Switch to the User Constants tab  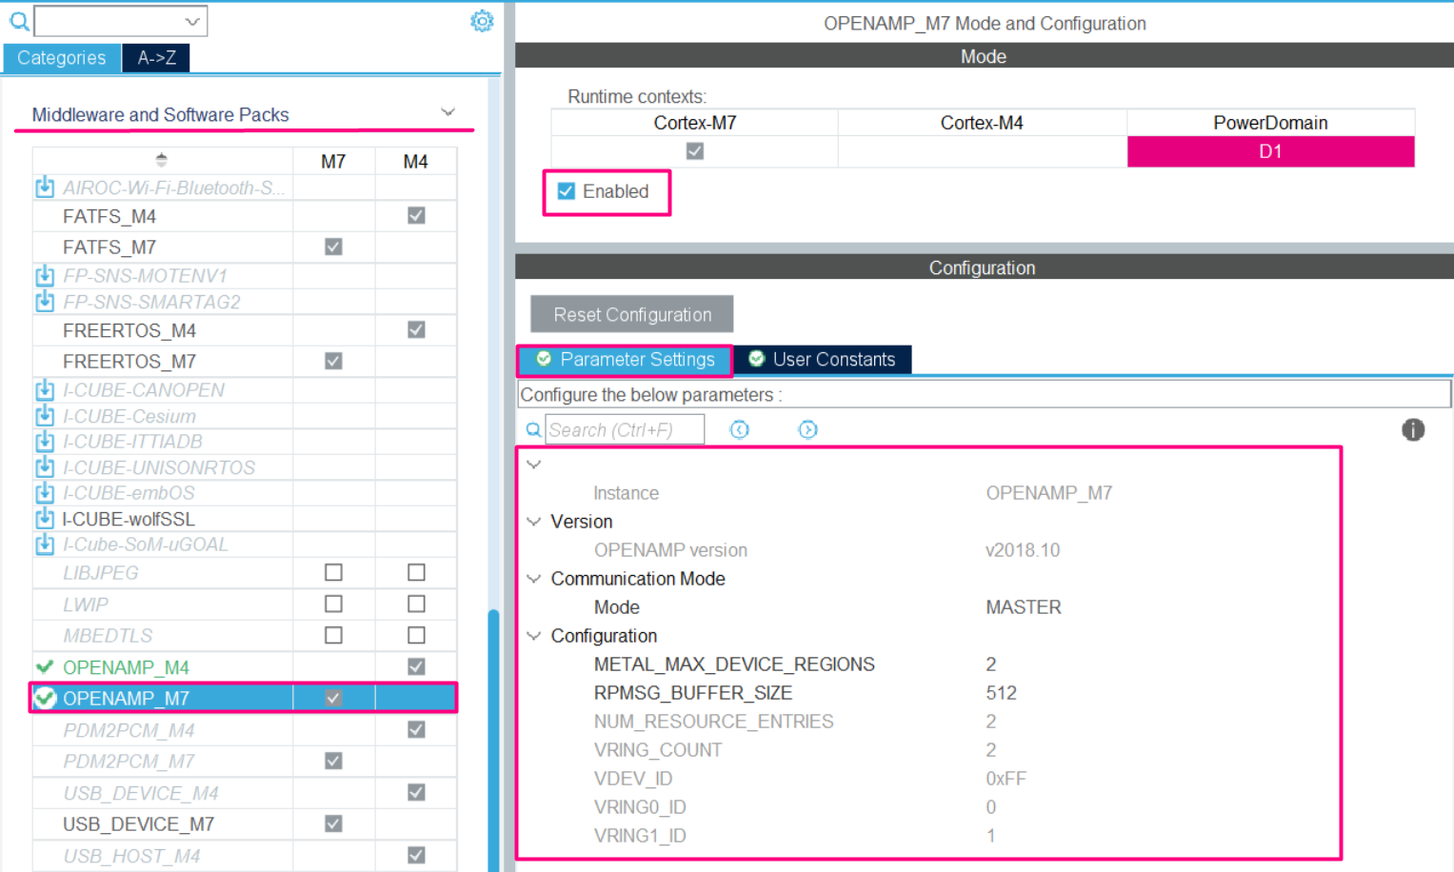click(x=822, y=359)
